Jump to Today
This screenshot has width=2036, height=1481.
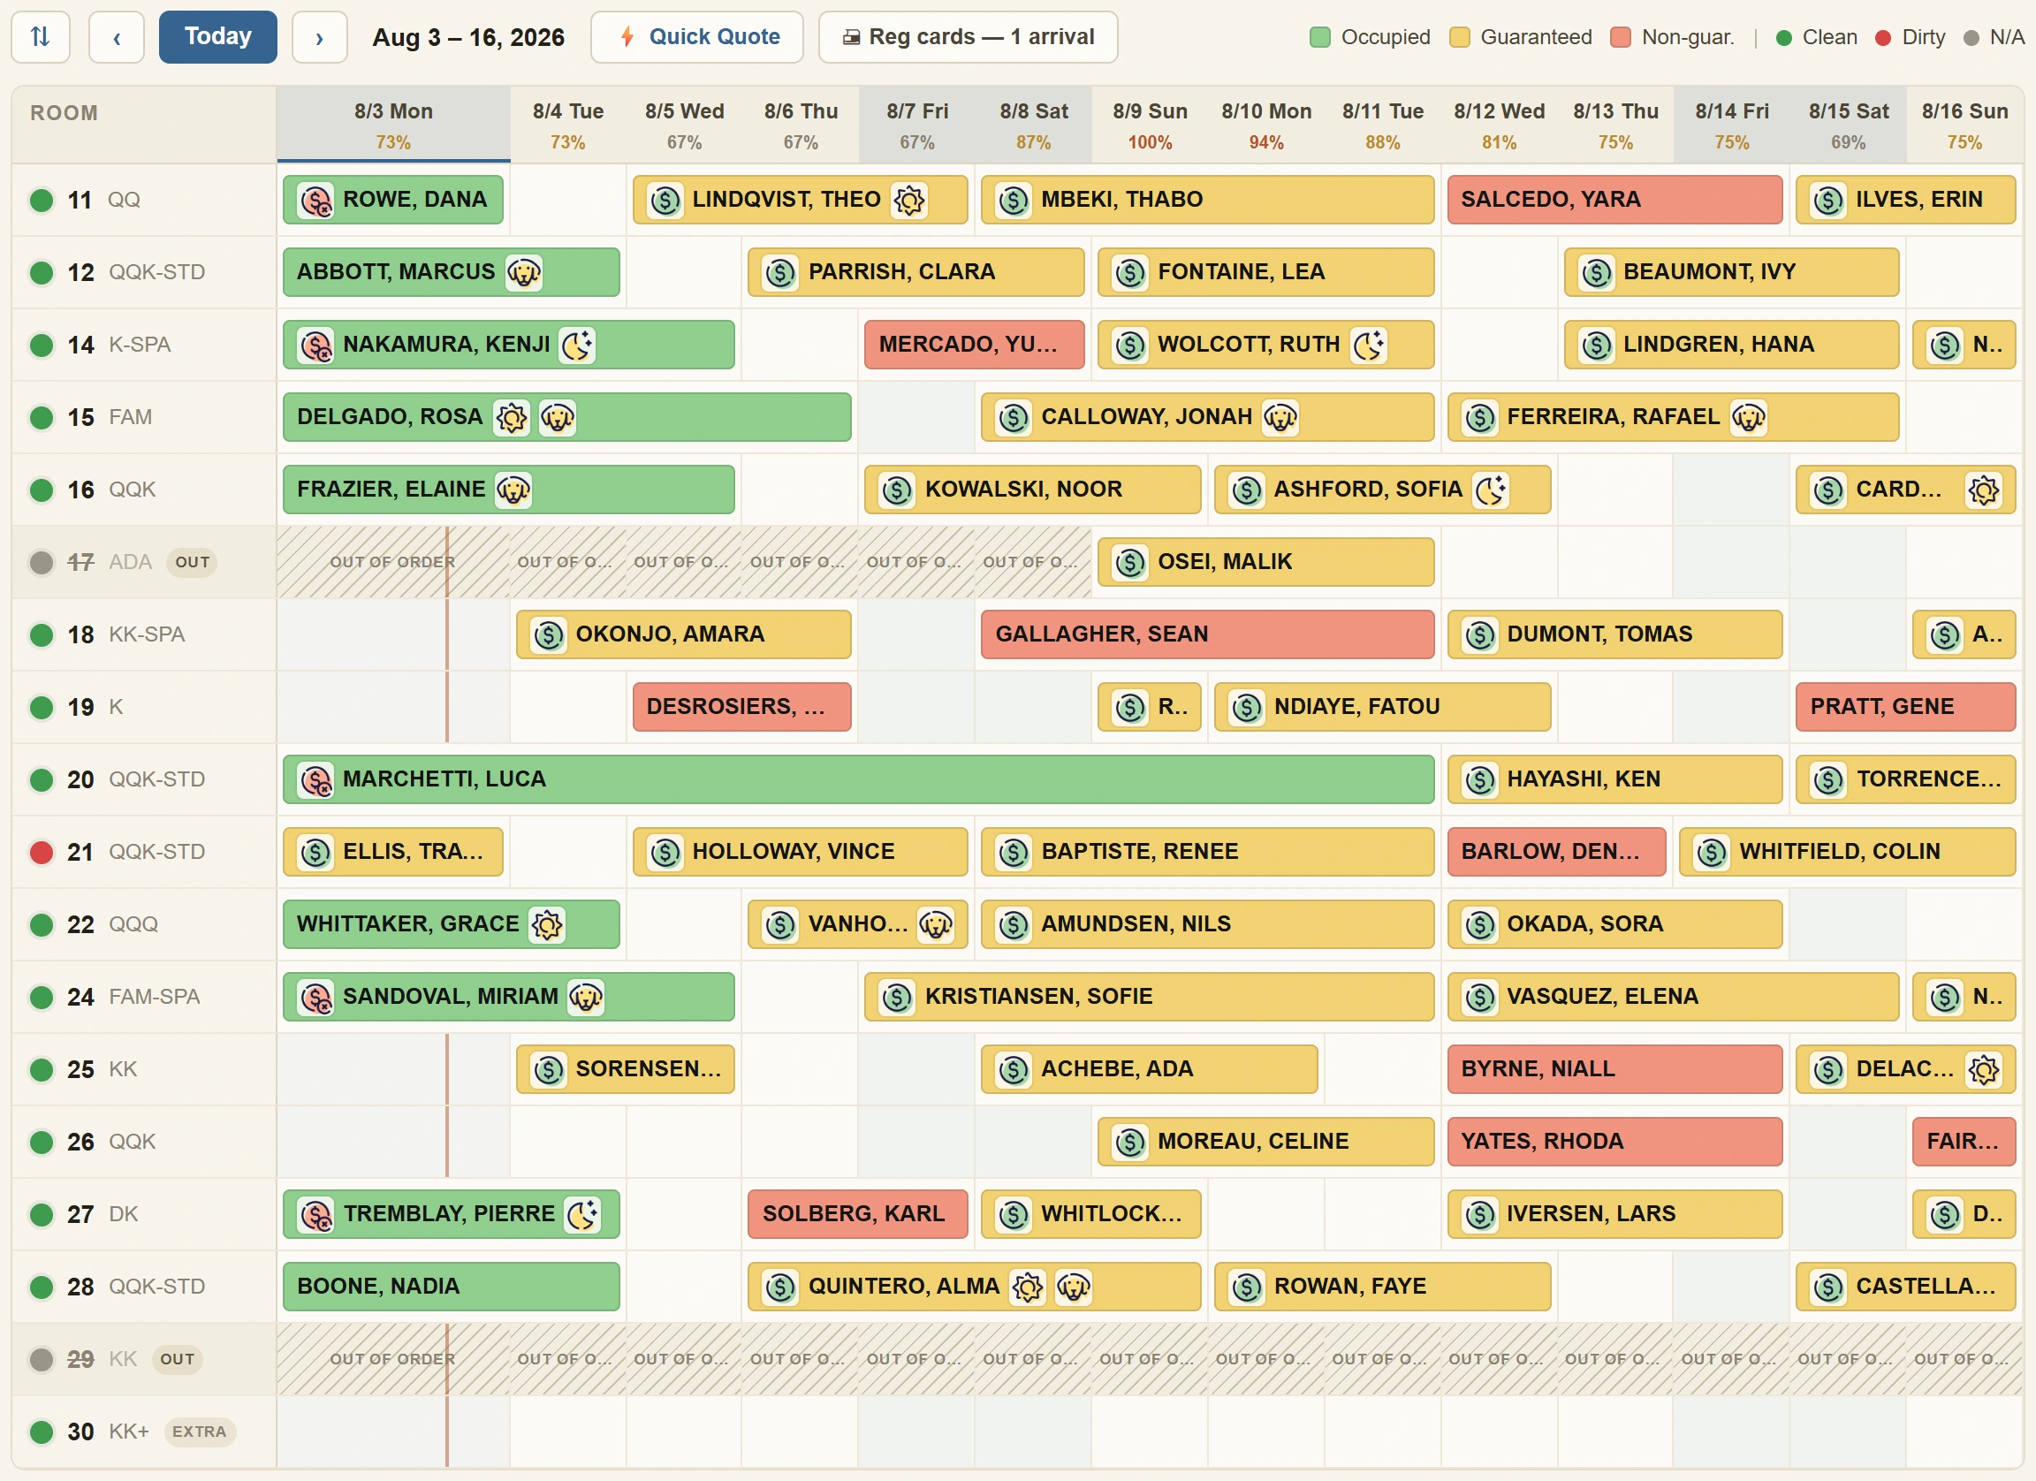[x=218, y=37]
